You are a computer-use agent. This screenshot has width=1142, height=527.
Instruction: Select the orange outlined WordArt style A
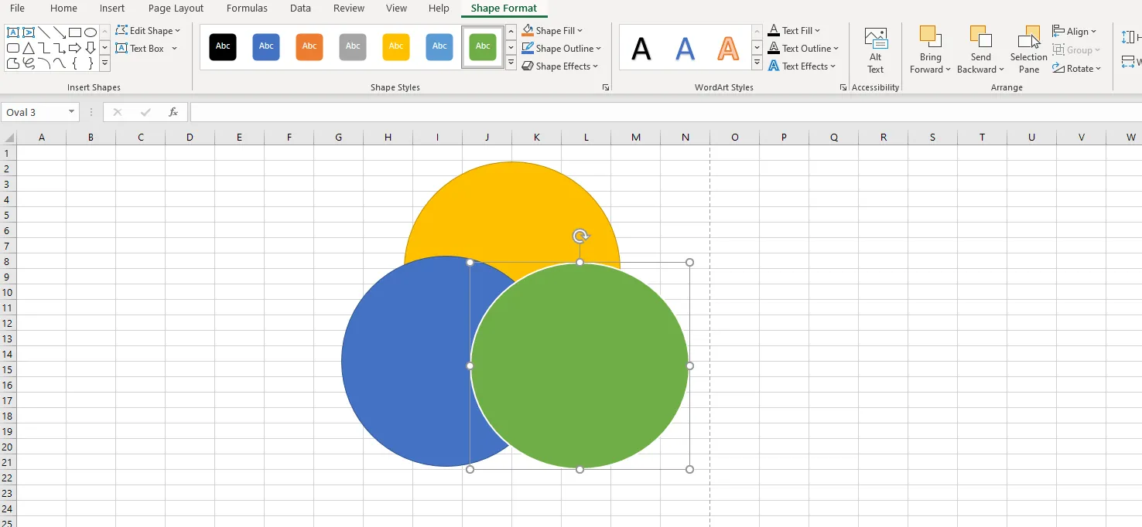728,49
